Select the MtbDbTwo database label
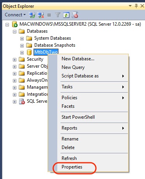The width and height of the screenshot is (145, 179). point(46,52)
